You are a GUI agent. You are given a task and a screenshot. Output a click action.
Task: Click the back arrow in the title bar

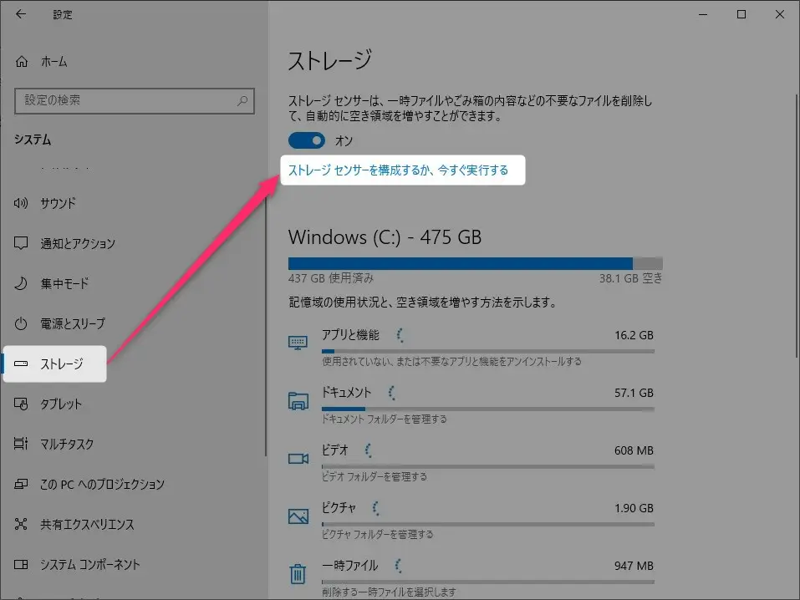click(x=20, y=14)
